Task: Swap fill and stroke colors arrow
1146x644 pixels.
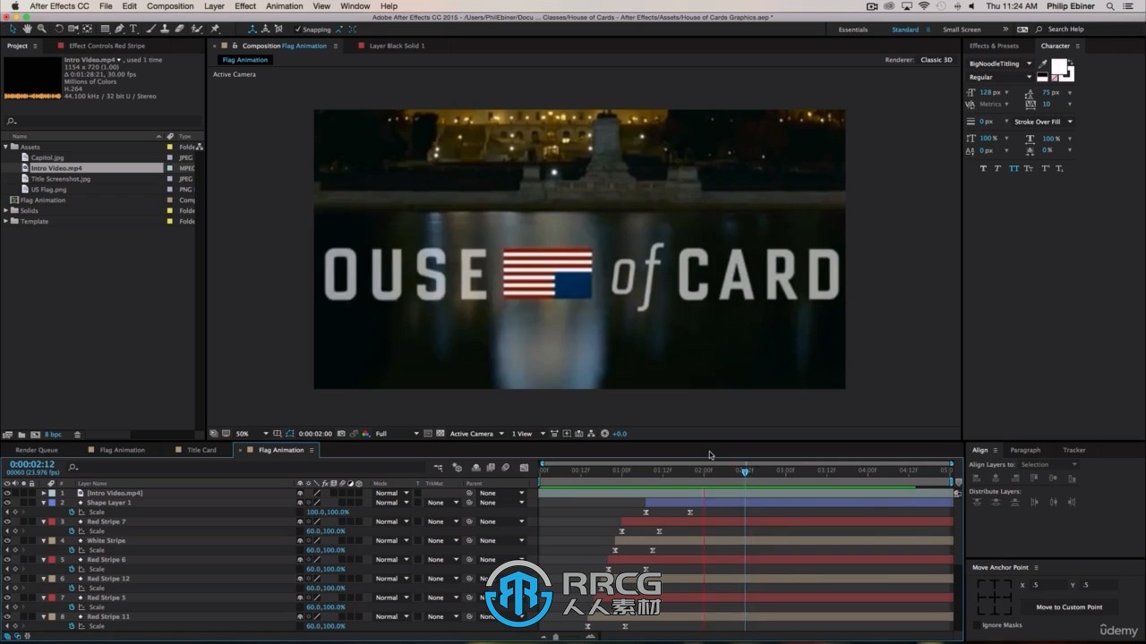Action: pyautogui.click(x=1071, y=62)
